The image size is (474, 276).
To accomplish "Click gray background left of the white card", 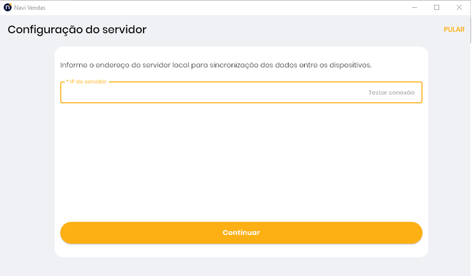I will point(28,152).
